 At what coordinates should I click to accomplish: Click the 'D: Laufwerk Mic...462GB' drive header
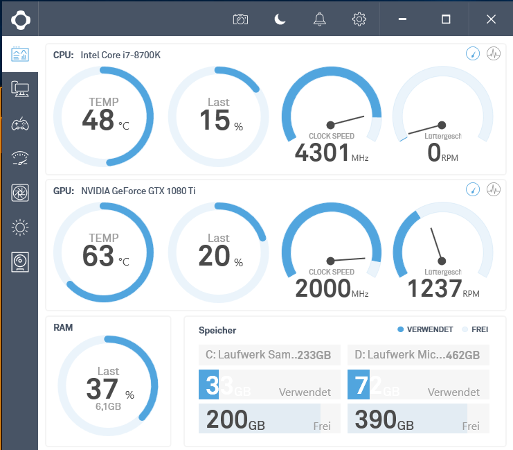click(x=418, y=355)
